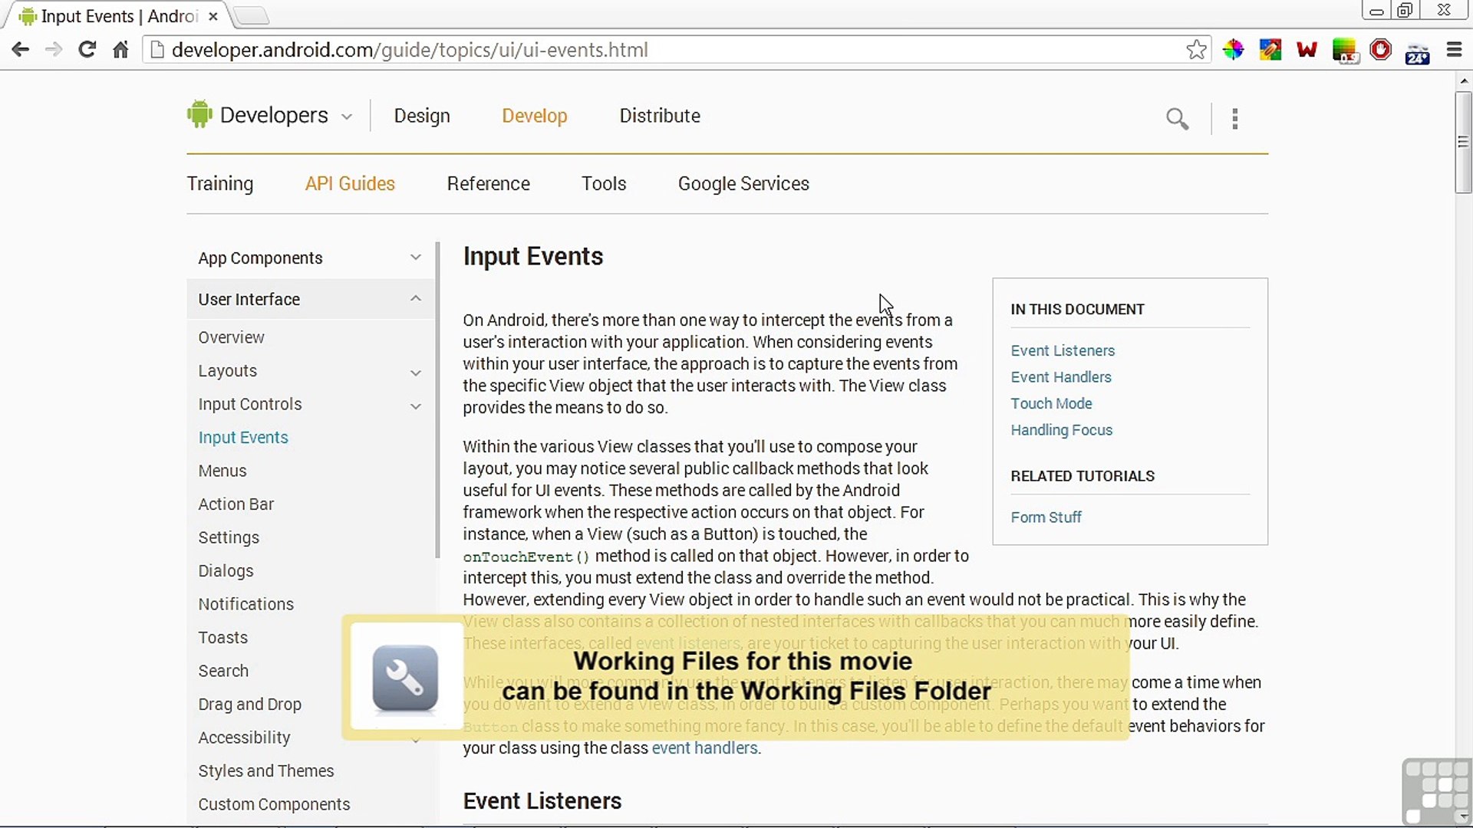Open Styles and Themes in the sidebar

[265, 771]
